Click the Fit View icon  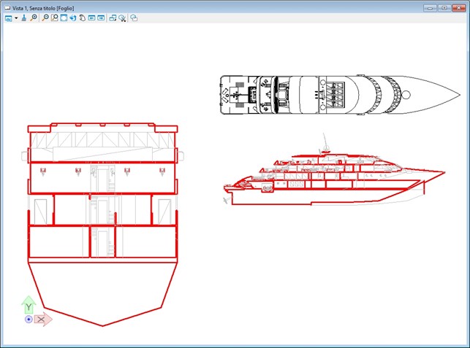coord(64,18)
